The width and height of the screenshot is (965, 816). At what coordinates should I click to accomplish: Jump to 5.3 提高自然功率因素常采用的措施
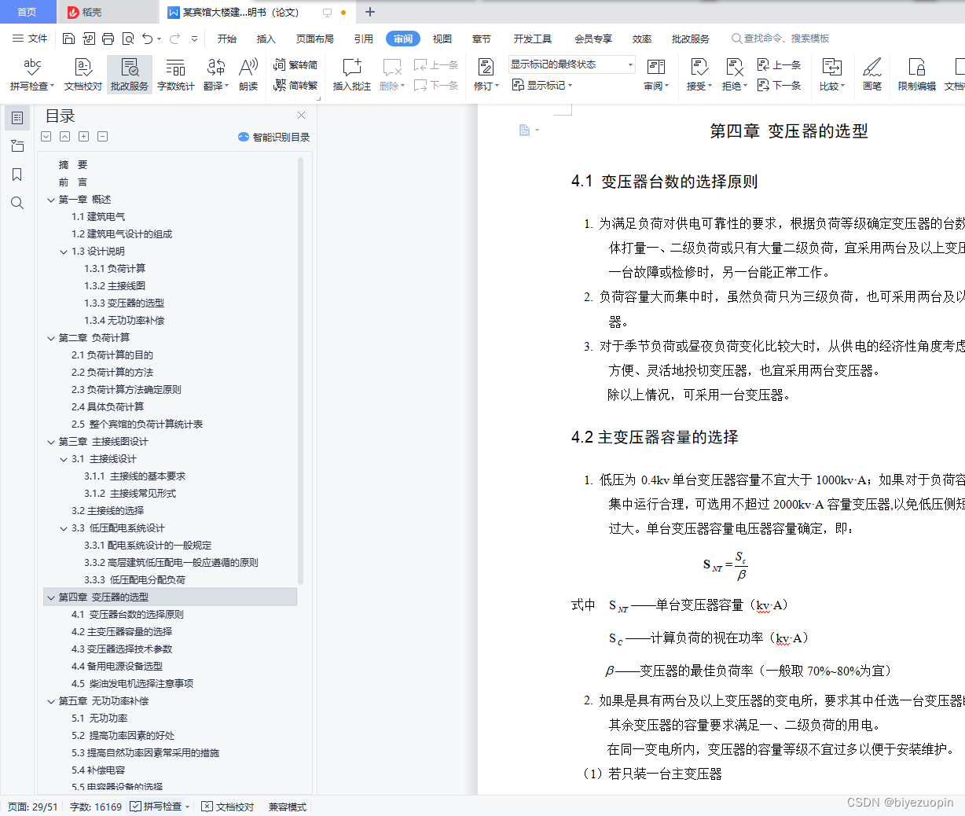pos(145,753)
